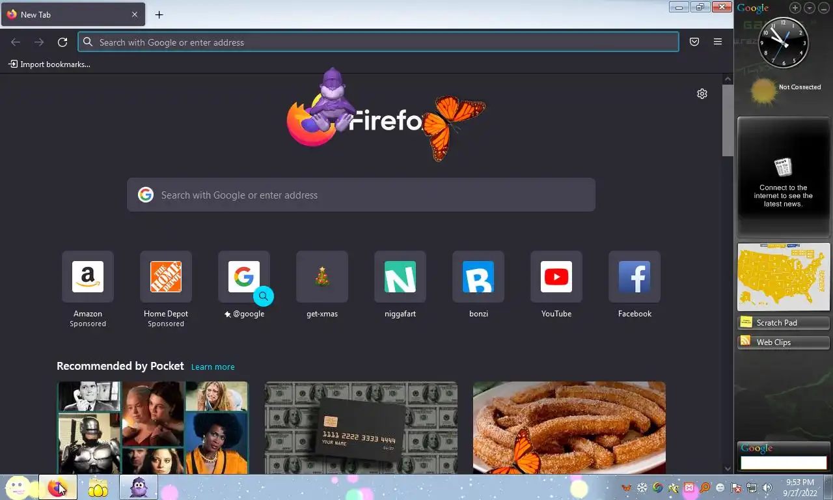Reload the current page
Viewport: 833px width, 500px height.
point(62,42)
